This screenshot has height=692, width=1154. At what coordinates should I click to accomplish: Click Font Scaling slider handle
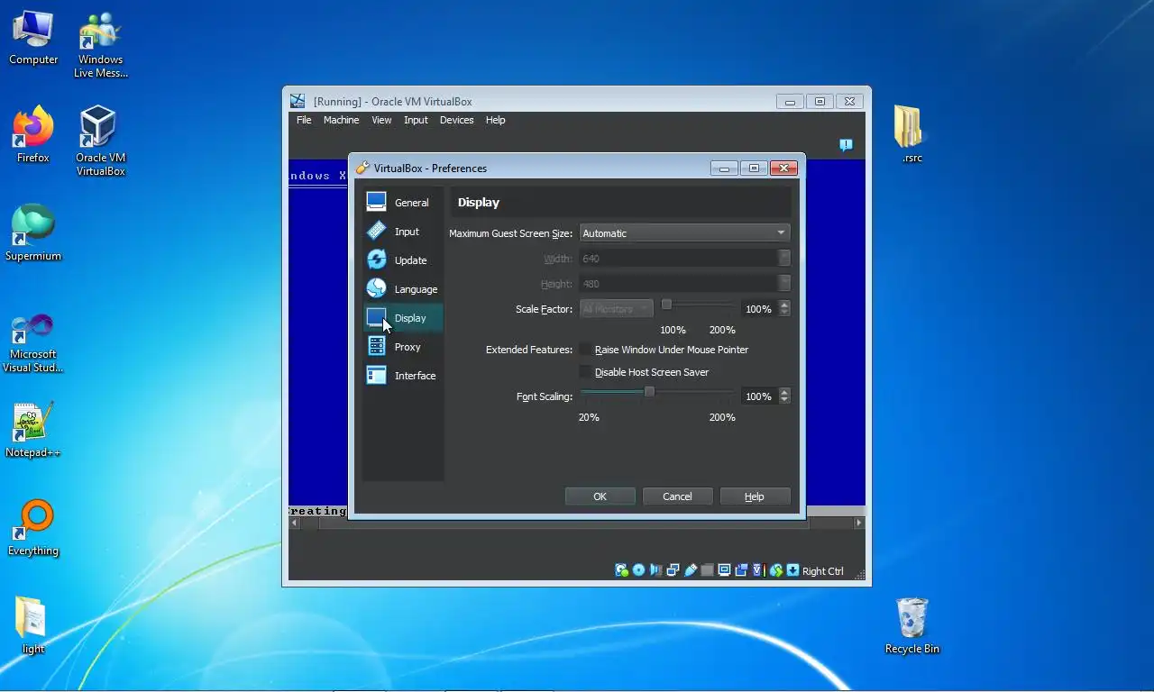click(649, 392)
